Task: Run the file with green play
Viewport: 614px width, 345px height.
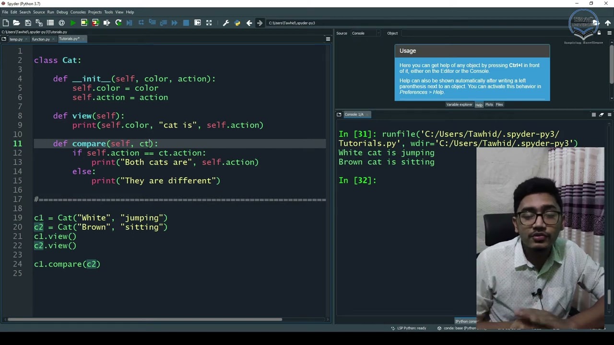Action: [73, 23]
